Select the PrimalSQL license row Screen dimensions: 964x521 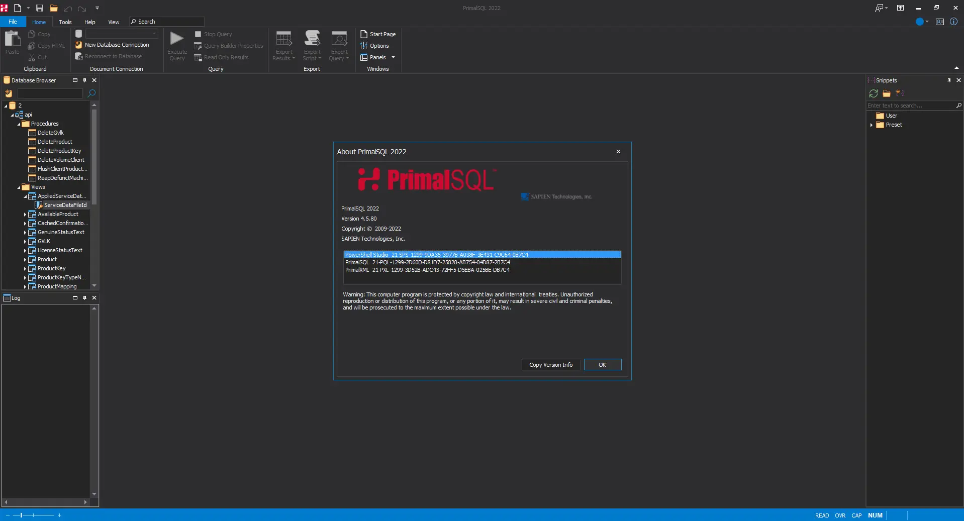(483, 262)
